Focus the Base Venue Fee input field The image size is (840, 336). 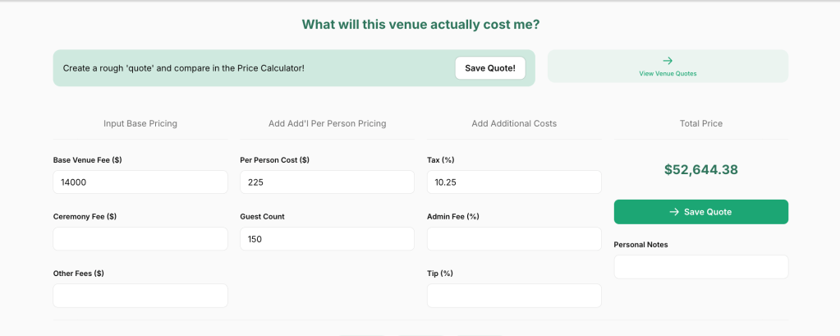[140, 182]
